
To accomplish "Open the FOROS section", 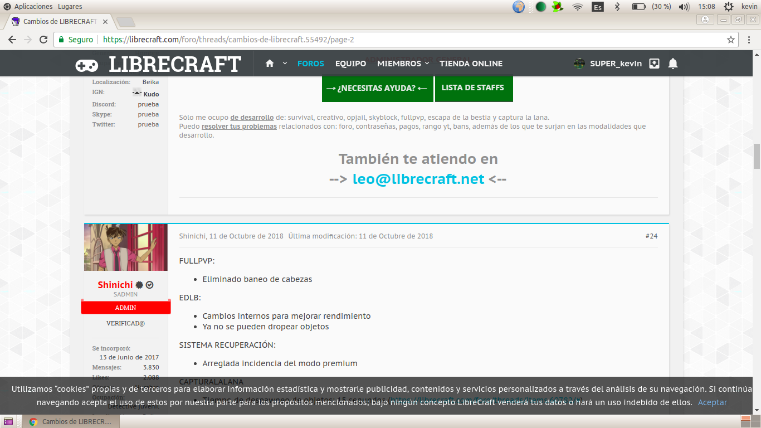I will (311, 64).
